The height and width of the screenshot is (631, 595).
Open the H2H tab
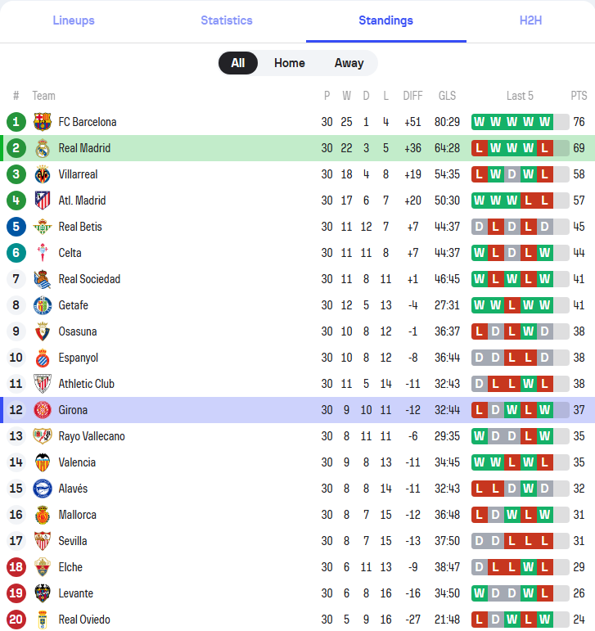coord(530,20)
